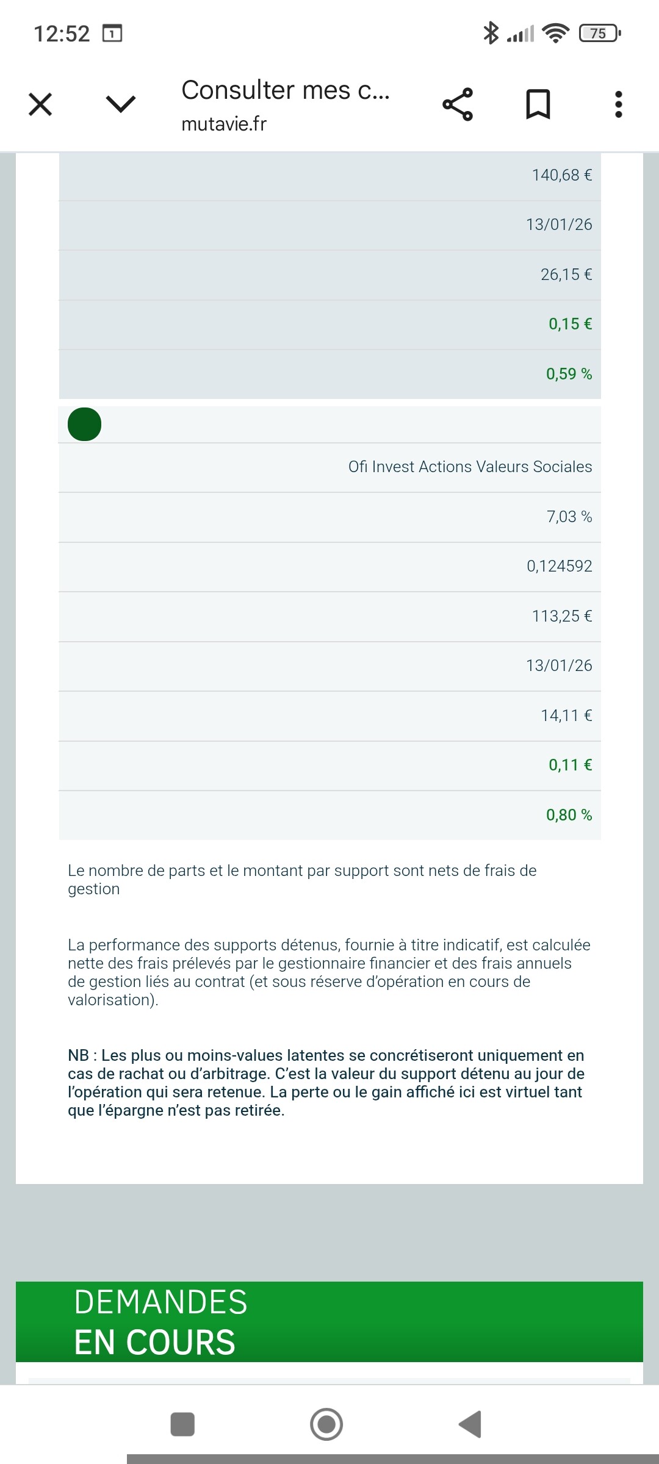Tap the 7,03 % allocation cell
Image resolution: width=659 pixels, height=1464 pixels.
[x=569, y=517]
